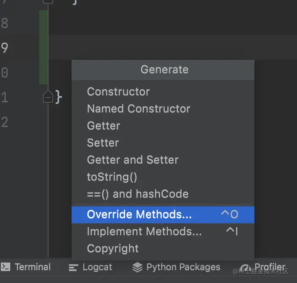
Task: Choose ==() and hashCode entry
Action: [163, 194]
